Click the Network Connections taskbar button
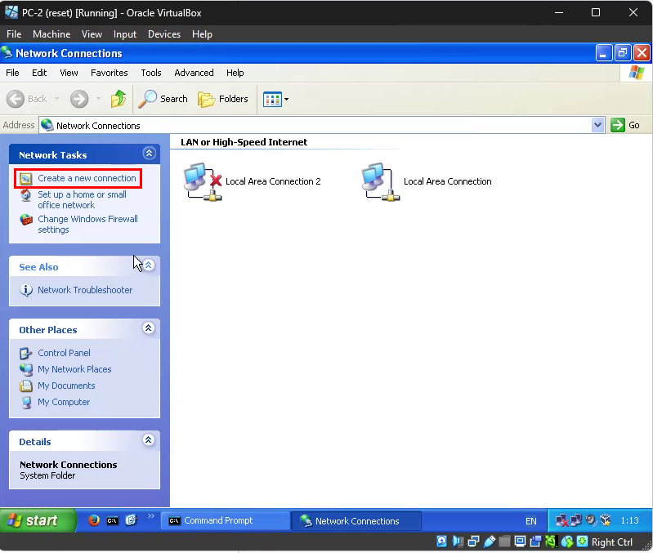This screenshot has width=653, height=553. (356, 521)
